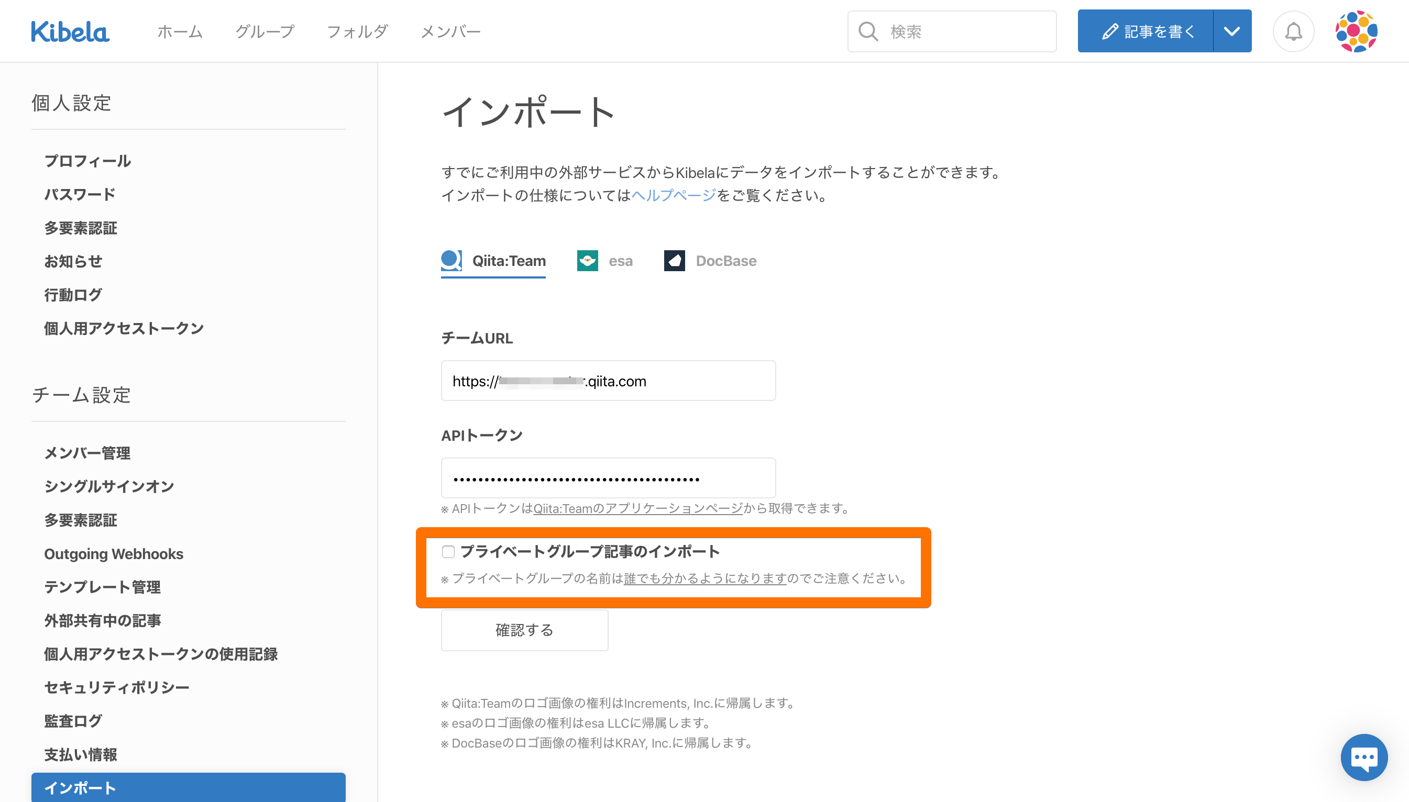This screenshot has width=1409, height=802.
Task: Go to 個人用アクセストークン settings
Action: click(124, 328)
